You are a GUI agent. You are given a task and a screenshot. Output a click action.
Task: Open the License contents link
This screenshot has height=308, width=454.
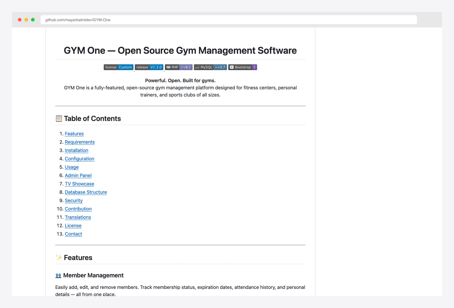[73, 226]
